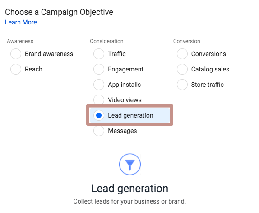Select the Brand awareness radio button
The image size is (259, 213).
[x=16, y=54]
